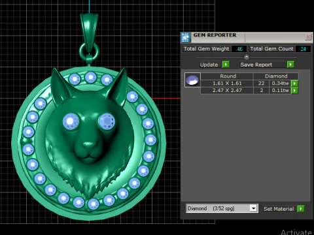Viewport: 314px width, 235px height.
Task: Open the Diamond (3.52 spg) material dropdown
Action: [x=253, y=208]
